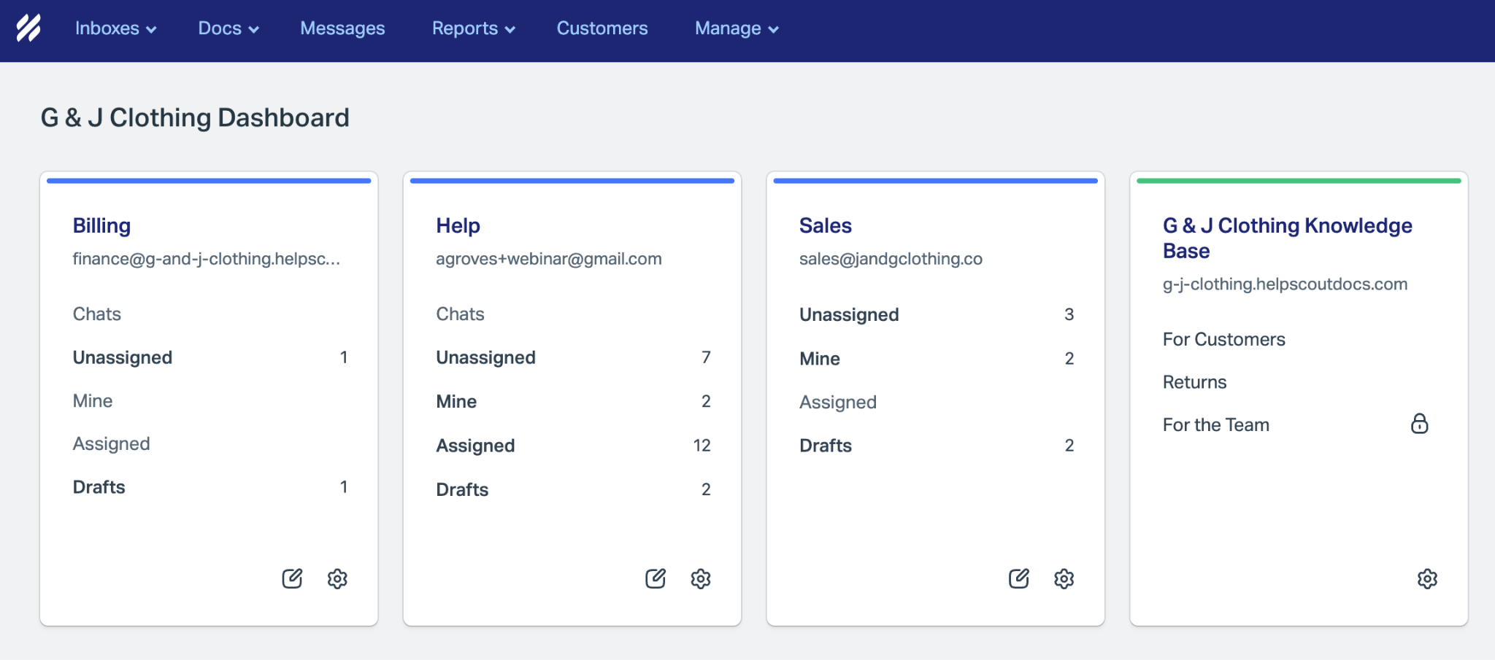Go to the Customers tab
The height and width of the screenshot is (660, 1495).
pyautogui.click(x=602, y=28)
